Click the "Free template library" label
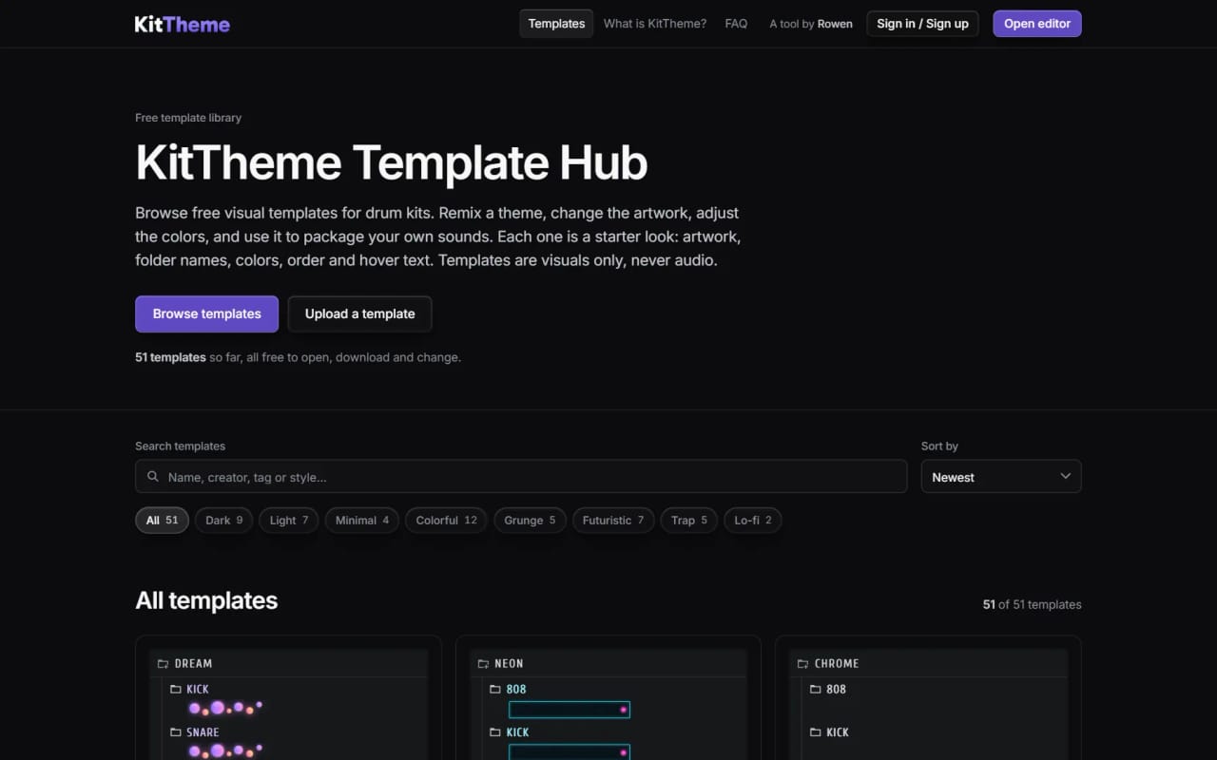 pyautogui.click(x=188, y=118)
